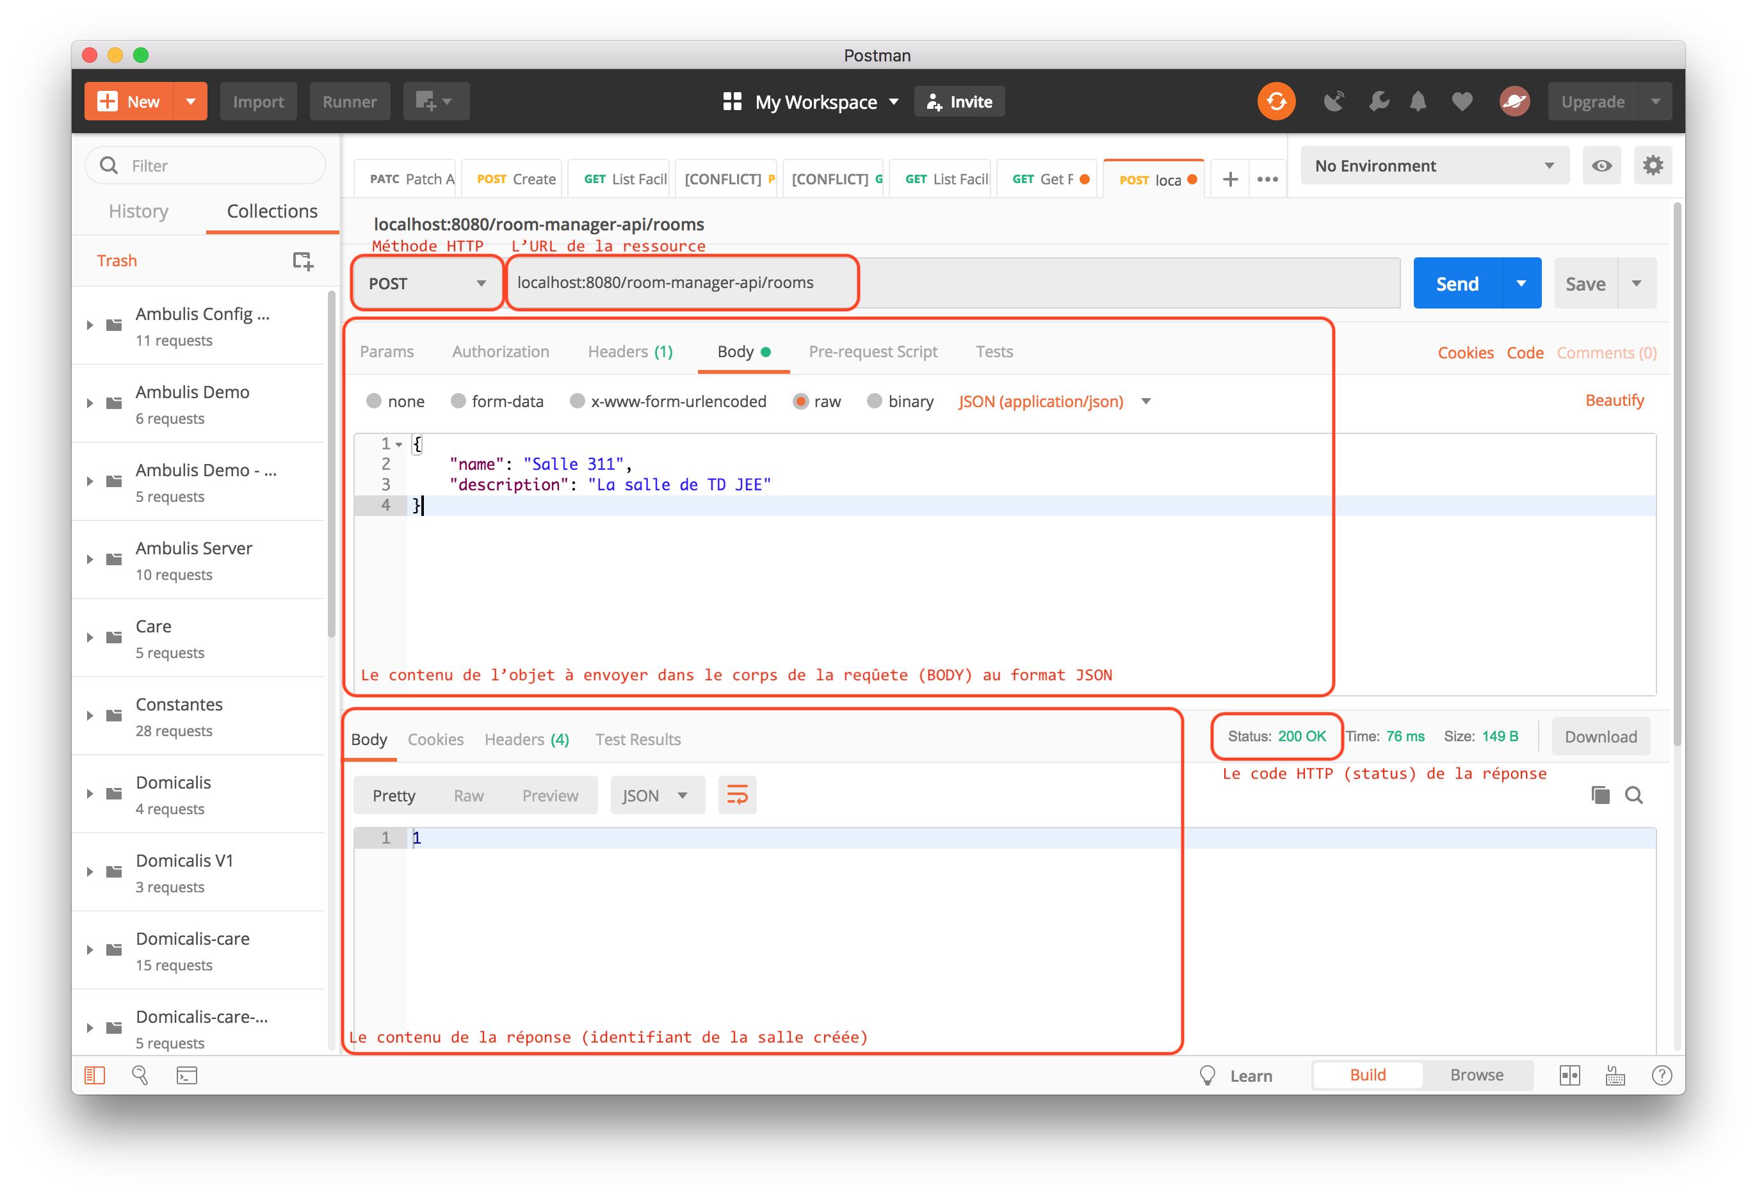Click the Workspace grid icon

click(732, 101)
